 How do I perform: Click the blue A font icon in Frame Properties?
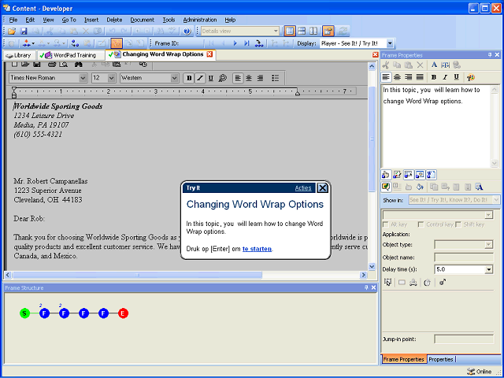tap(434, 65)
